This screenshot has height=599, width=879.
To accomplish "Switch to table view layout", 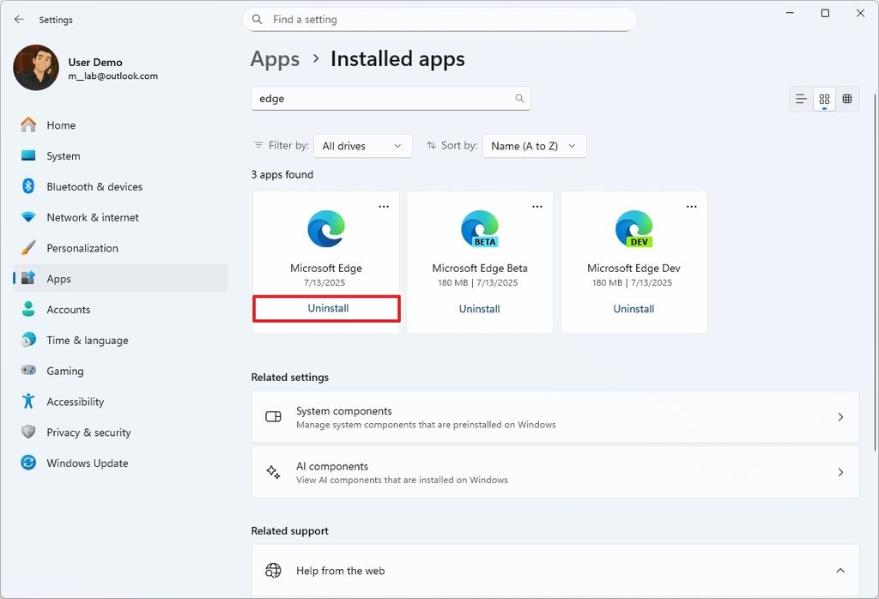I will point(847,100).
